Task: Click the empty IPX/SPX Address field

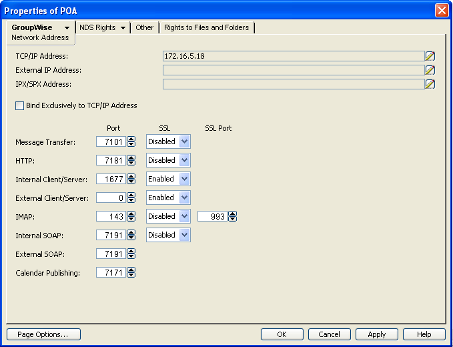Action: (x=294, y=84)
